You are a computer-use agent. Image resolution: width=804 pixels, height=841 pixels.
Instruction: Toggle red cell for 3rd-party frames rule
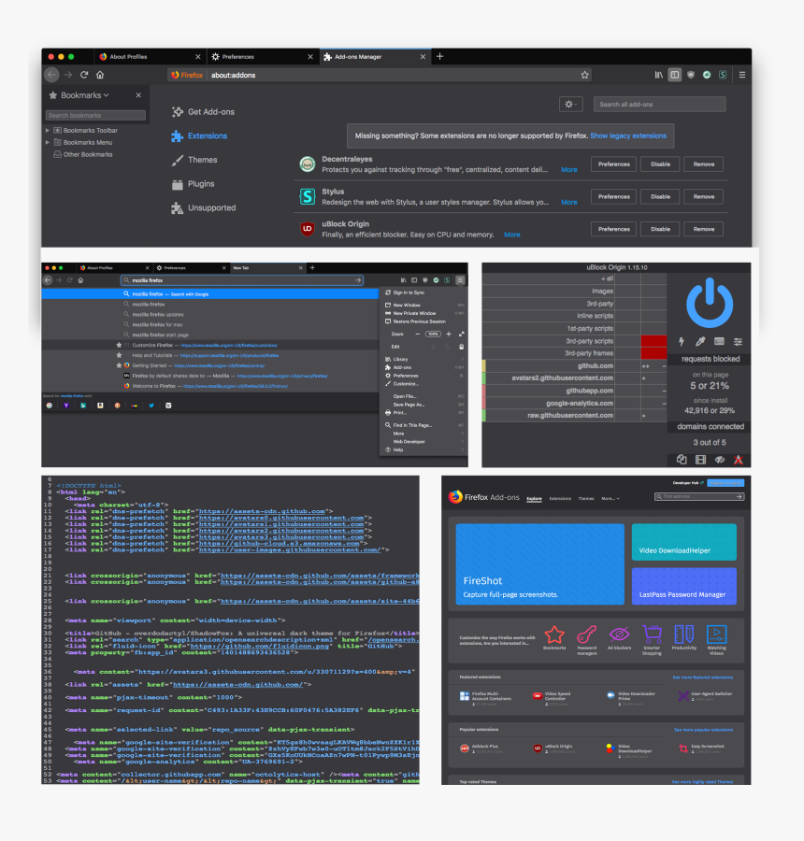pyautogui.click(x=653, y=353)
